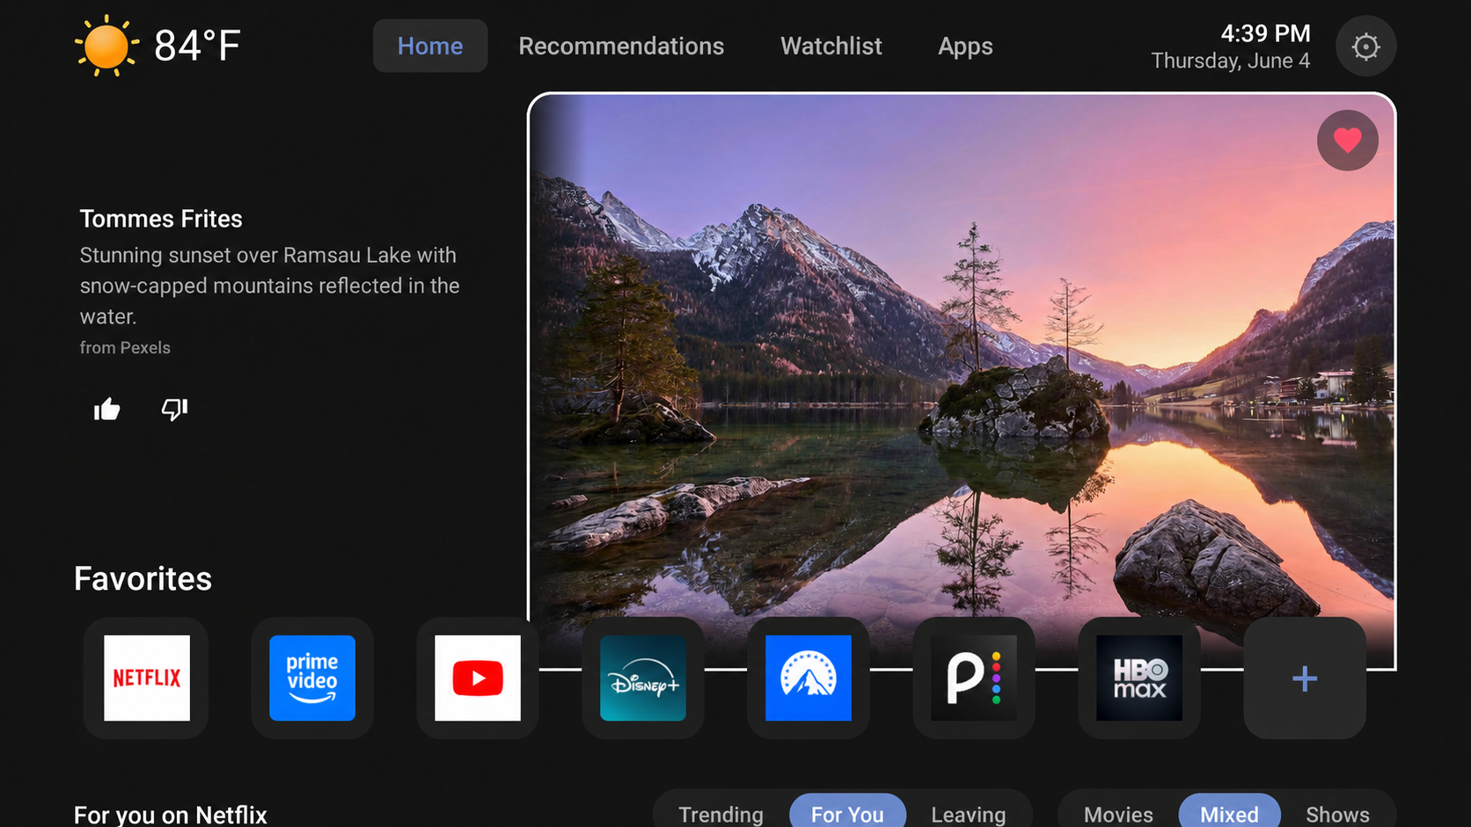1471x827 pixels.
Task: Open the Watchlist tab
Action: (x=831, y=46)
